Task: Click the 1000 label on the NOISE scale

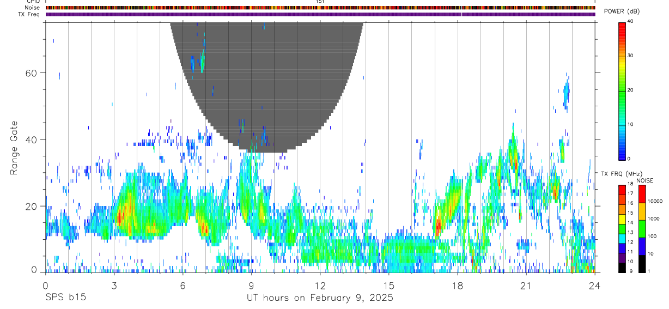Action: point(654,219)
